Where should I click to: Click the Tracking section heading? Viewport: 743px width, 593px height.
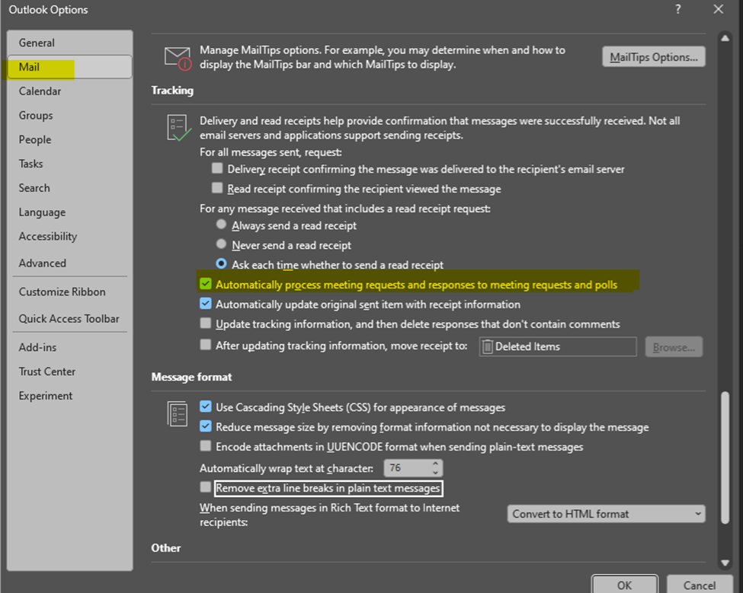click(172, 91)
